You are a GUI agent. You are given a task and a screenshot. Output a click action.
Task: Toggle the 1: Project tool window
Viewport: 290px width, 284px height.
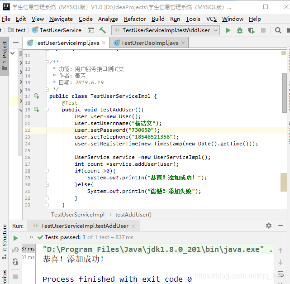(x=4, y=56)
